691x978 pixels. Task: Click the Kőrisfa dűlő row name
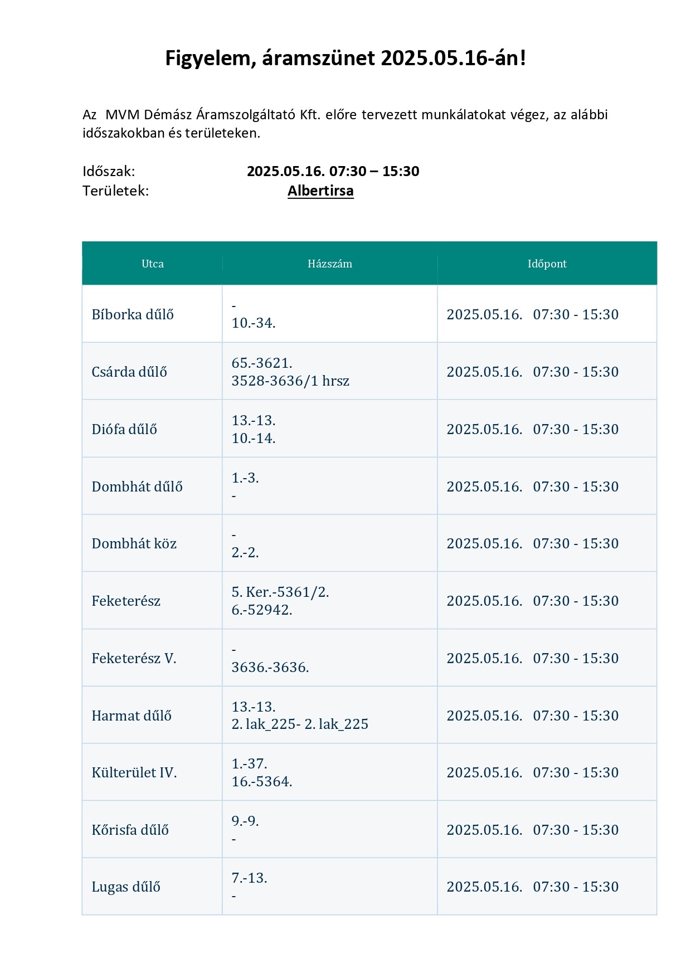[x=130, y=830]
